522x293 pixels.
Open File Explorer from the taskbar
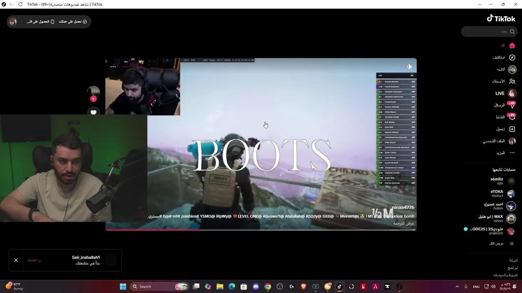click(x=220, y=286)
